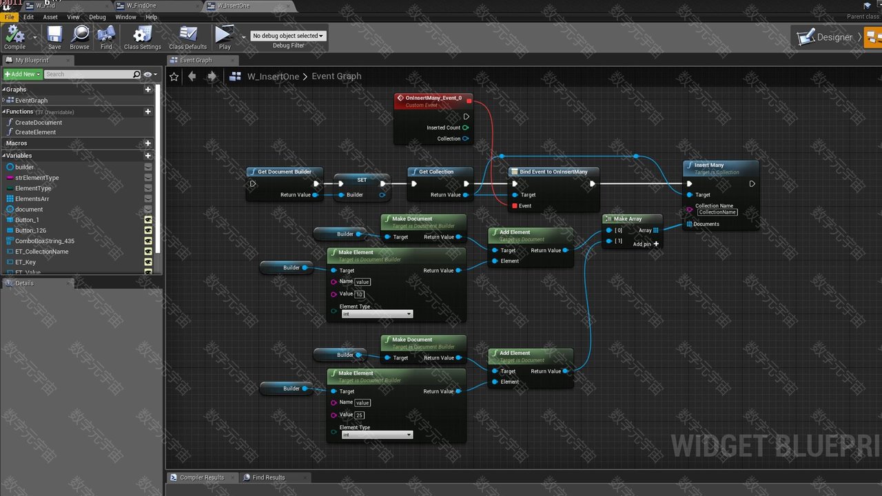Collapse the Variables section

point(3,156)
